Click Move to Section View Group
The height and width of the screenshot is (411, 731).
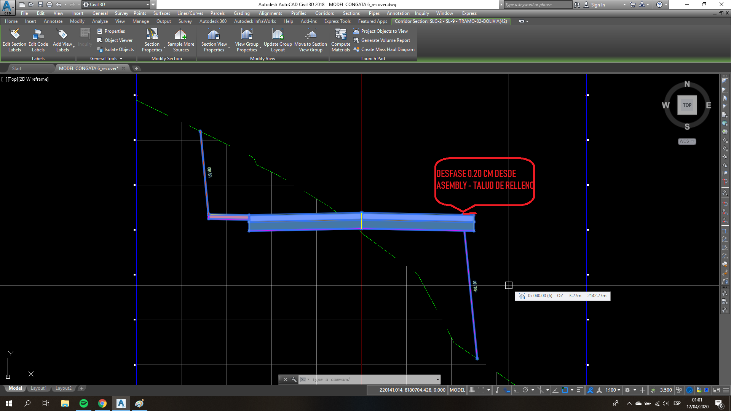coord(311,40)
